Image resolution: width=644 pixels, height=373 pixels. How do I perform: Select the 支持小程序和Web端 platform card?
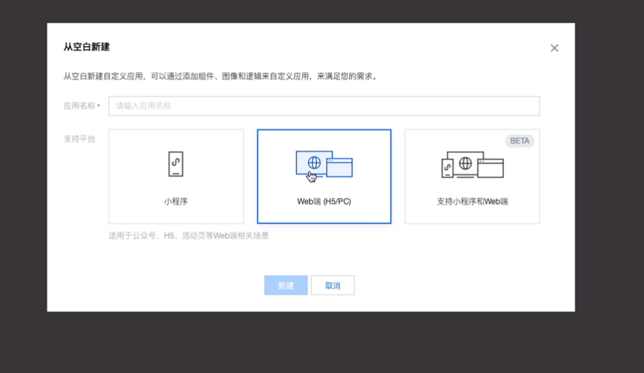(472, 177)
